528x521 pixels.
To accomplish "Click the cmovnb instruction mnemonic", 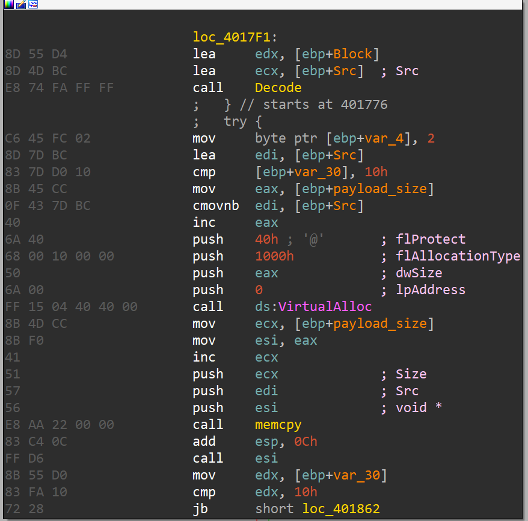I will (x=215, y=205).
